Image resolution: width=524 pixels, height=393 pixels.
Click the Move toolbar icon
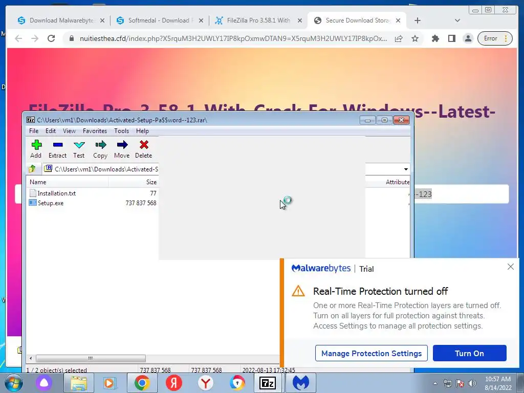(x=122, y=149)
